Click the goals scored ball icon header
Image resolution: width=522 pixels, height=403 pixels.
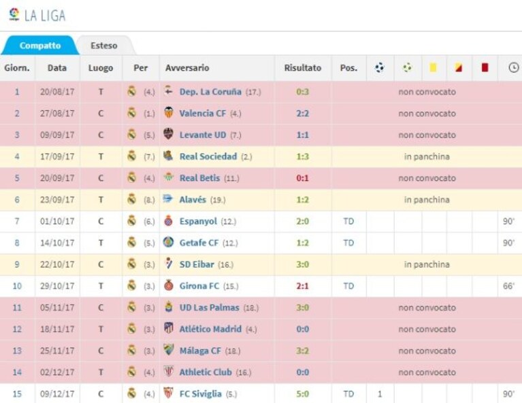(x=380, y=68)
